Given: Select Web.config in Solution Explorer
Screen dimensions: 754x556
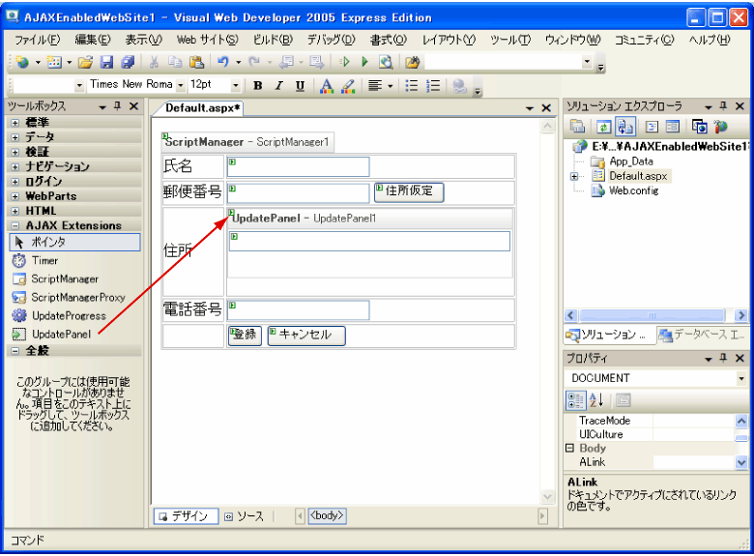Looking at the screenshot, I should point(633,190).
